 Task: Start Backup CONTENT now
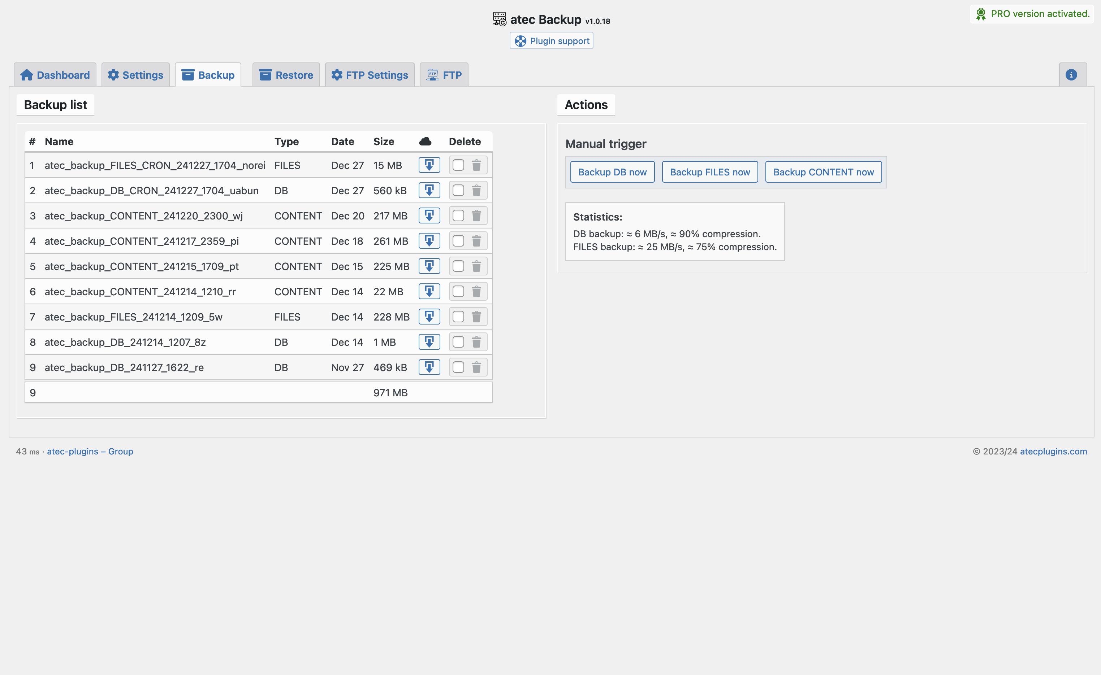[x=823, y=172]
